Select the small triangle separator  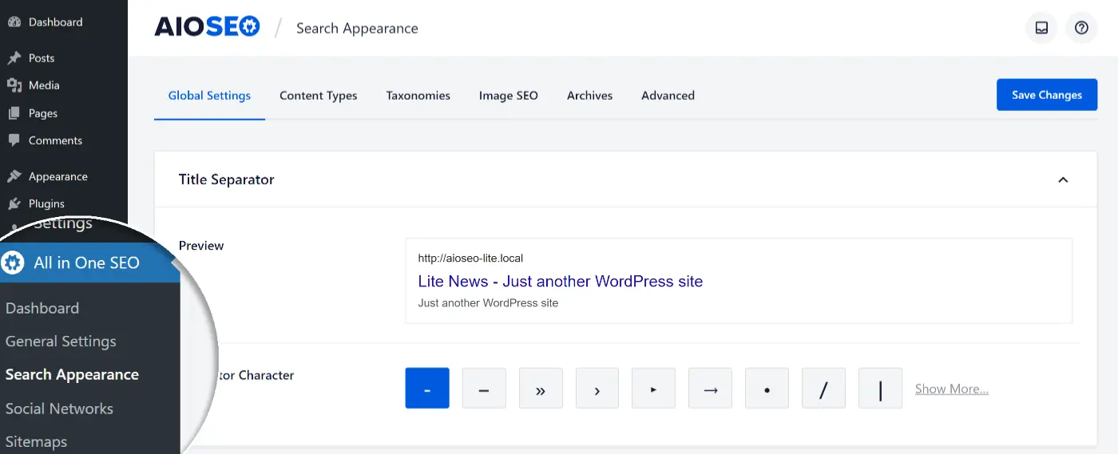pyautogui.click(x=654, y=388)
